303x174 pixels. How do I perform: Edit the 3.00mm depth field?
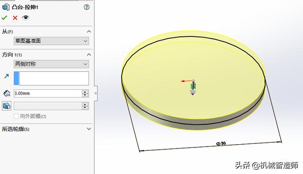pyautogui.click(x=48, y=94)
